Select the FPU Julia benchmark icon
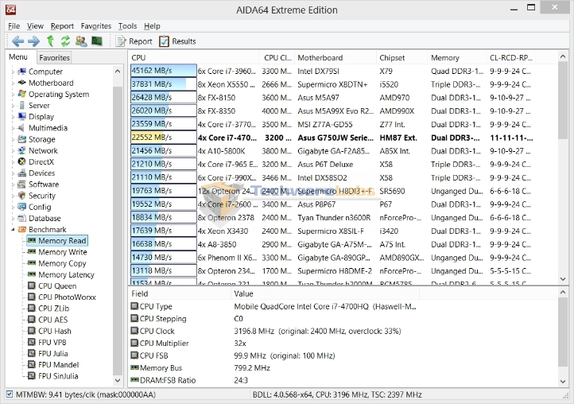Image resolution: width=574 pixels, height=404 pixels. [x=32, y=353]
